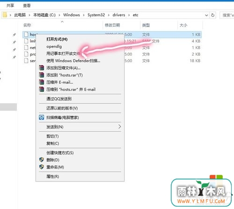Click the search box in the explorer
Image resolution: width=234 pixels, height=209 pixels.
[227, 15]
